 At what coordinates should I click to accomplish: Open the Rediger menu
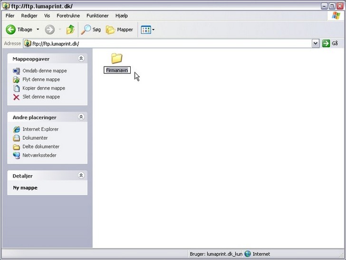29,16
